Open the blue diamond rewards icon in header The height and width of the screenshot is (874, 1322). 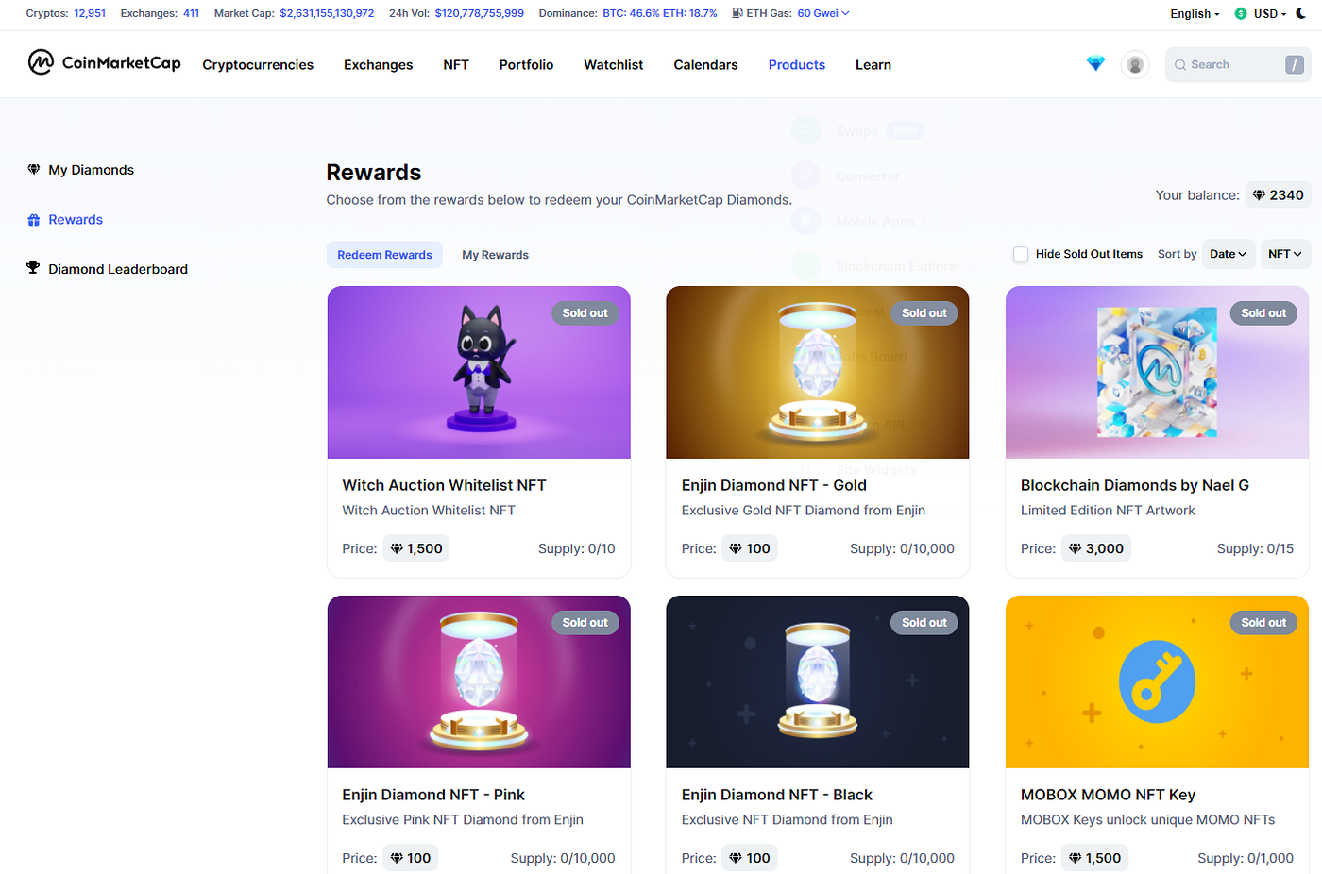[x=1095, y=64]
